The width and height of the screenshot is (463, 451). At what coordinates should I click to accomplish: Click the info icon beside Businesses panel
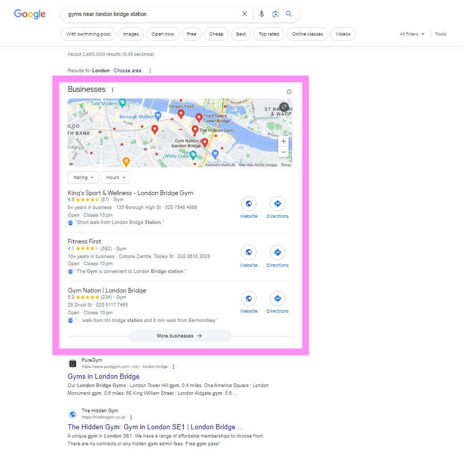click(289, 91)
